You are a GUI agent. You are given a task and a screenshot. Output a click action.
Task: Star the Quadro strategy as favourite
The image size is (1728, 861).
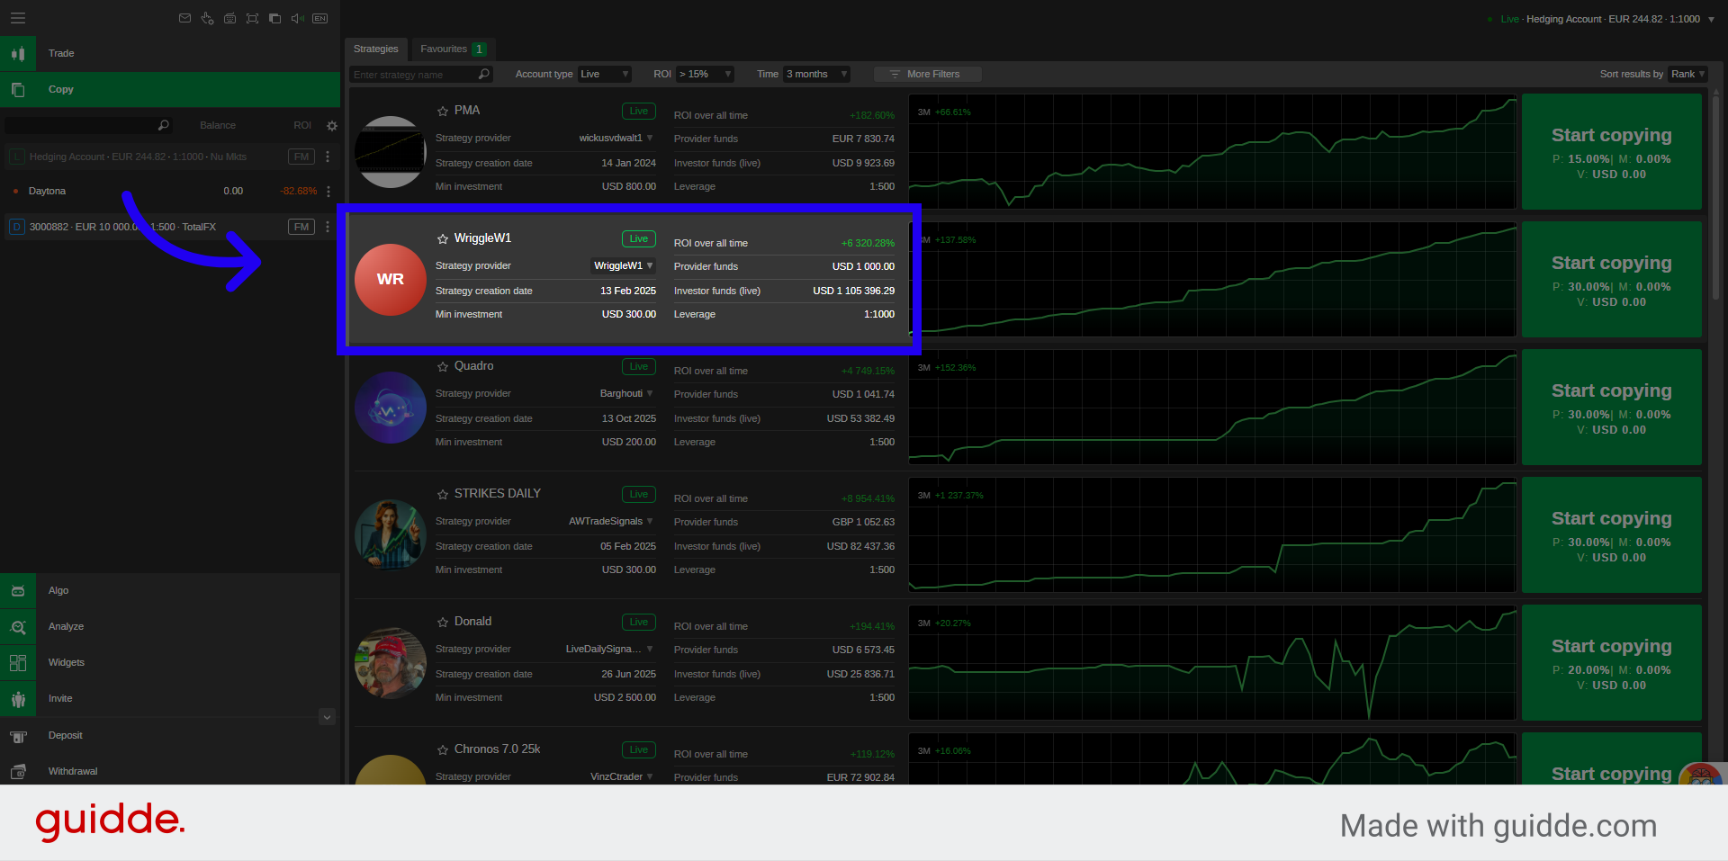[x=443, y=367]
